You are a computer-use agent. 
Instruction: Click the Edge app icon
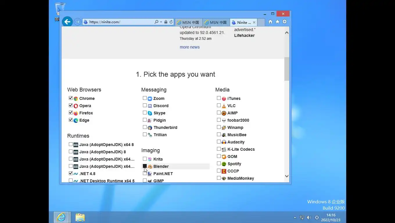(x=76, y=121)
